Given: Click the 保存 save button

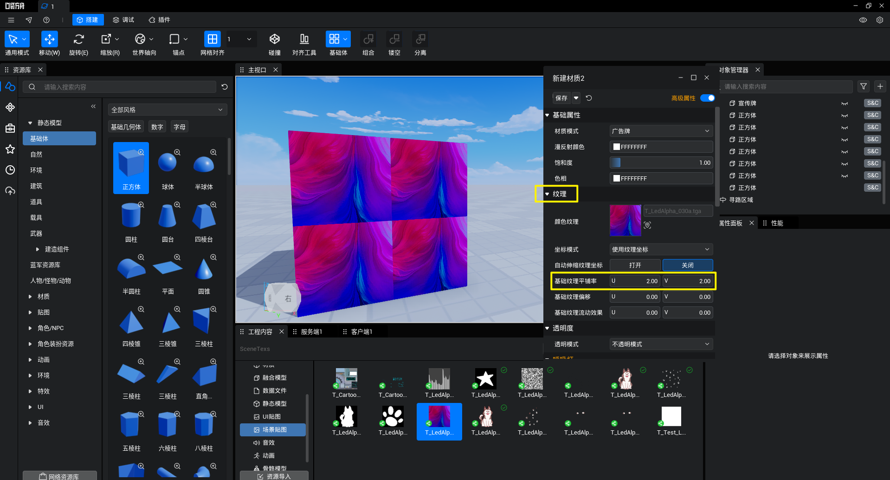Looking at the screenshot, I should 561,98.
